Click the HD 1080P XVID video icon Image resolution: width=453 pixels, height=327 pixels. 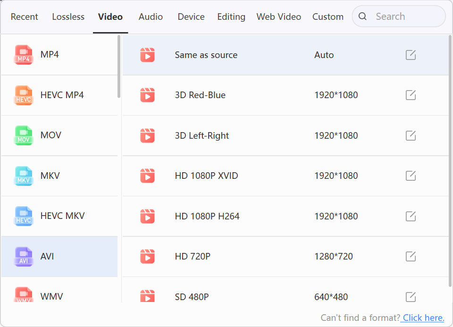click(147, 176)
